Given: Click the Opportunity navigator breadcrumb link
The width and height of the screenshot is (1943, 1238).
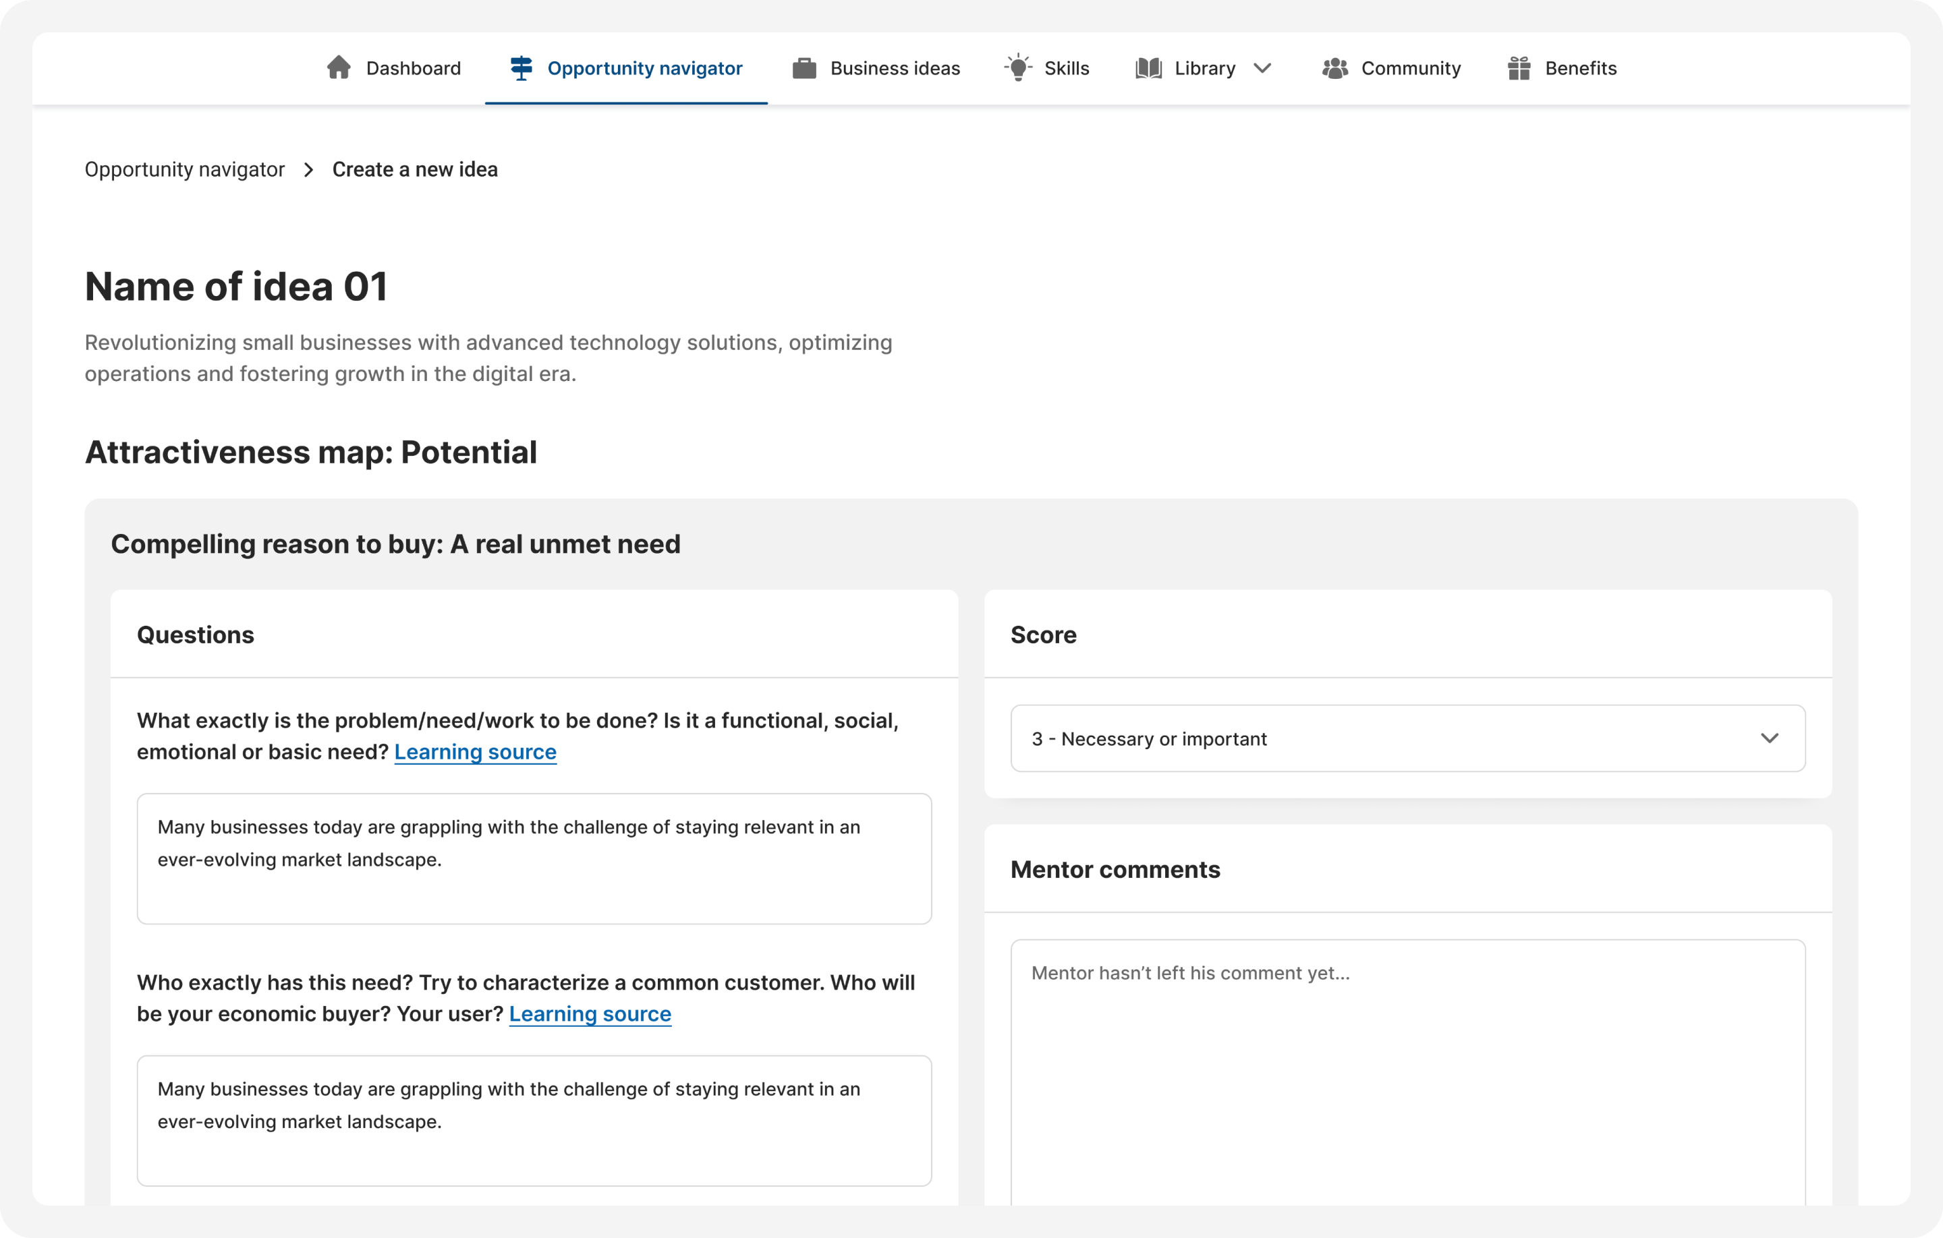Looking at the screenshot, I should pos(185,169).
